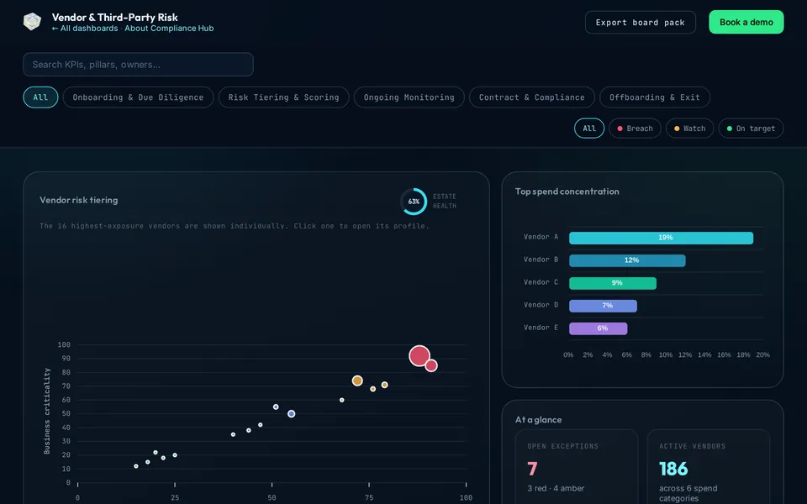Click 'across 6 spend categories' text

click(x=688, y=493)
